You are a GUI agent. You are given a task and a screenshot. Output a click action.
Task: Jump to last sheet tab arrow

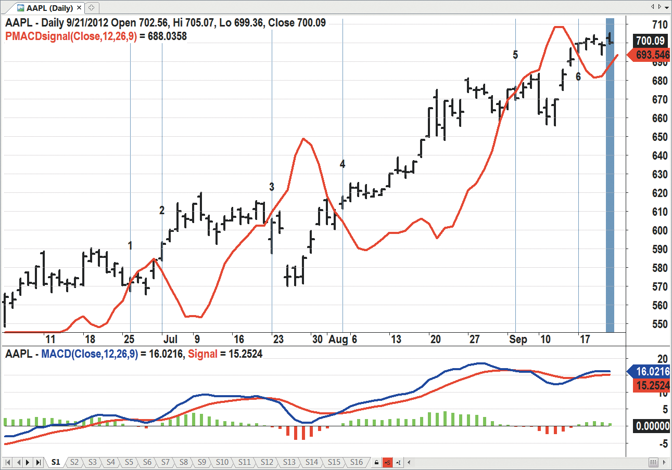pyautogui.click(x=38, y=462)
